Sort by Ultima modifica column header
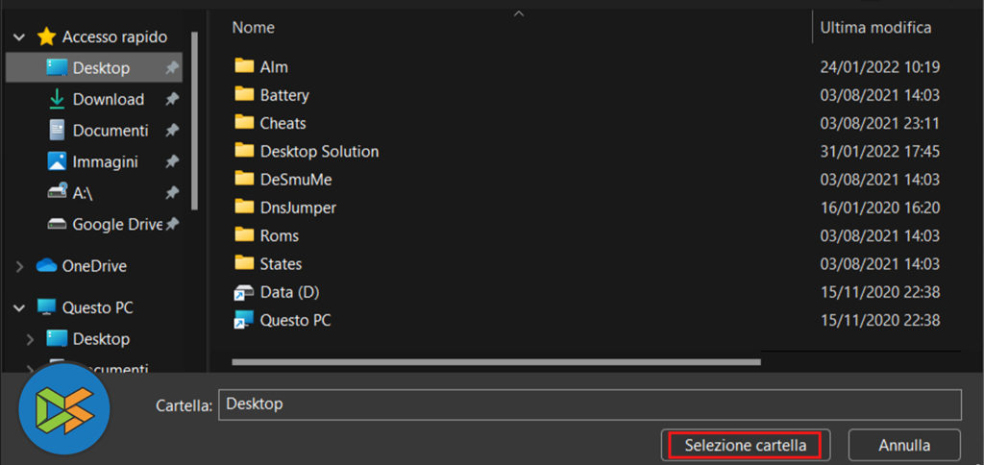Image resolution: width=984 pixels, height=465 pixels. (875, 28)
